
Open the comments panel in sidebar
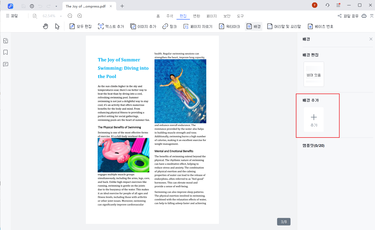tap(6, 64)
